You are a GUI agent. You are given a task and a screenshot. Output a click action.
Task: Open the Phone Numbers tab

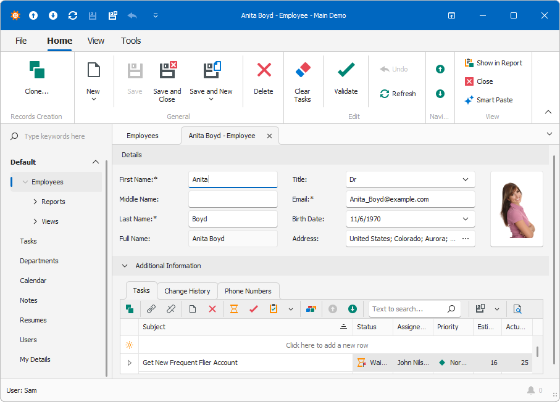[248, 291]
